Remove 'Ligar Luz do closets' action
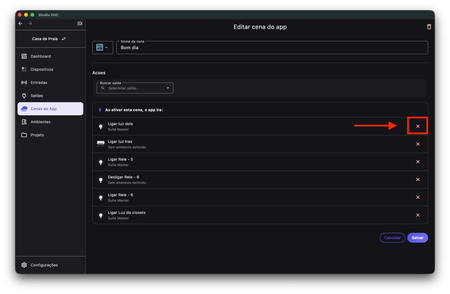Screen dimensions: 450x294 [418, 215]
